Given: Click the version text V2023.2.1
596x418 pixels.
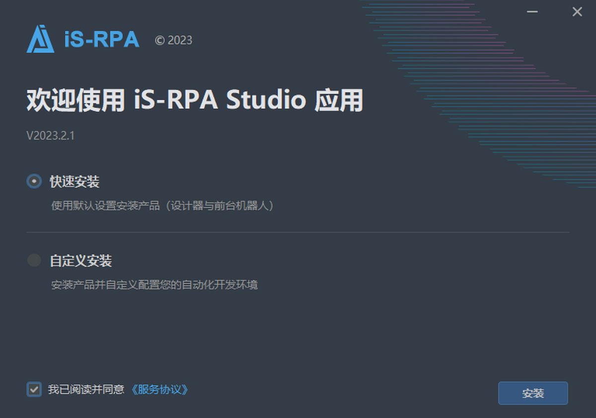Looking at the screenshot, I should 51,136.
